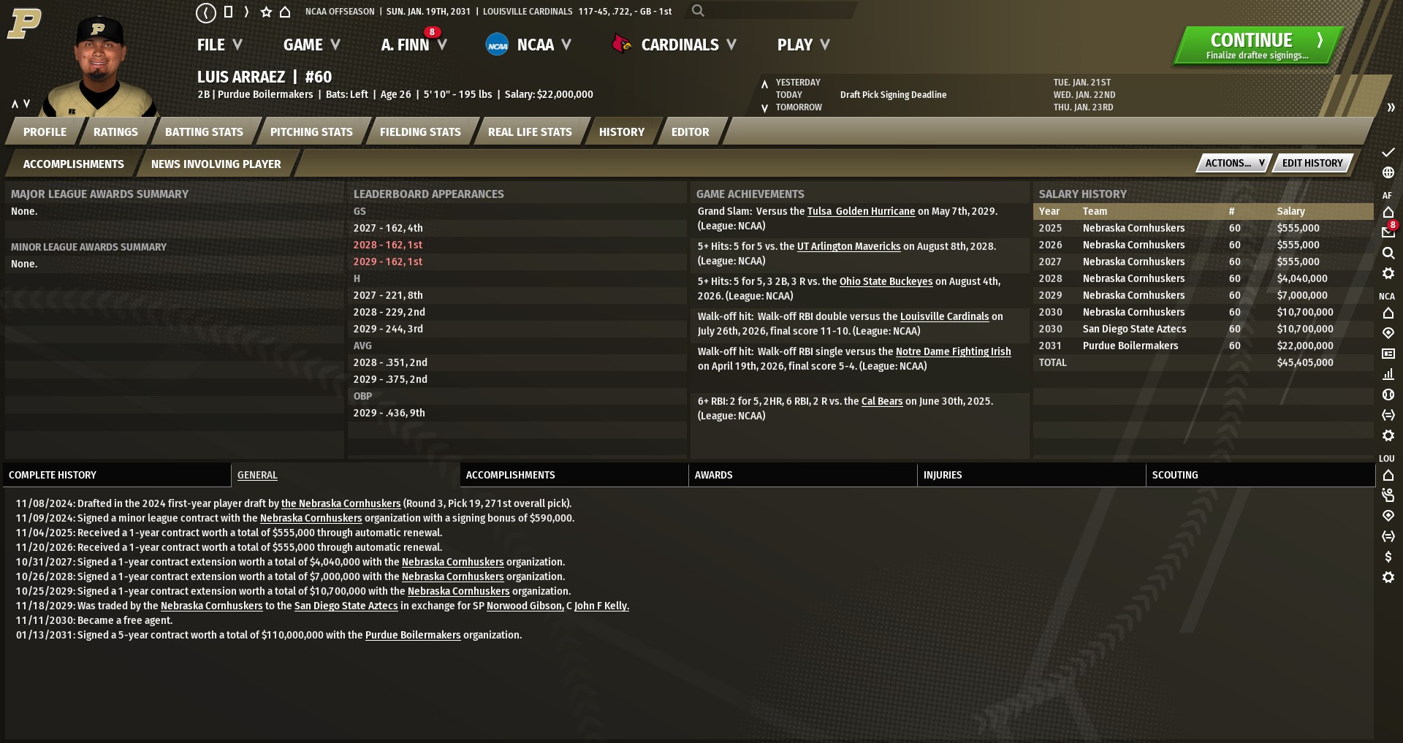
Task: Open the globe icon in the right sidebar
Action: (x=1388, y=172)
